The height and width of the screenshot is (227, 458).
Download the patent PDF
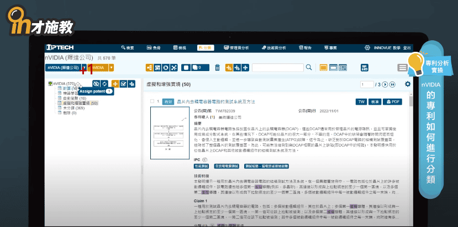(394, 101)
